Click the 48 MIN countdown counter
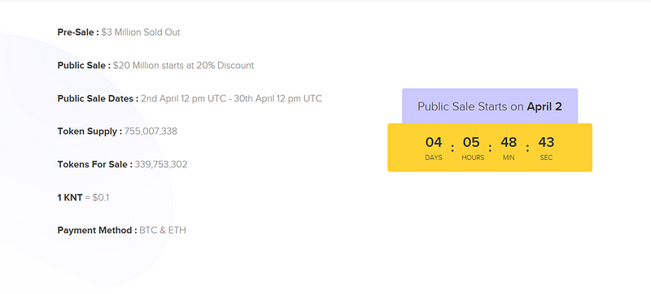The height and width of the screenshot is (294, 651). click(509, 149)
